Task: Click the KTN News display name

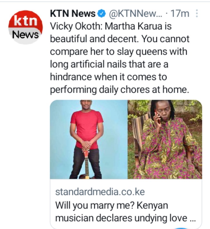Action: click(73, 14)
